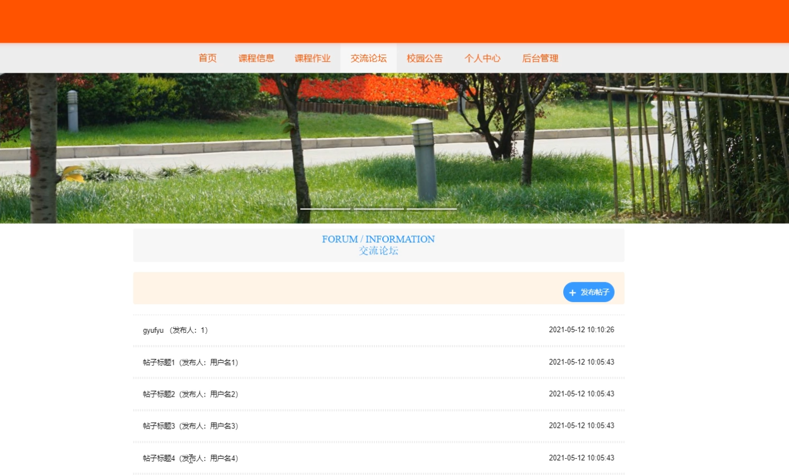The image size is (789, 476).
Task: Click the FORUM / INFORMATION heading
Action: point(378,239)
